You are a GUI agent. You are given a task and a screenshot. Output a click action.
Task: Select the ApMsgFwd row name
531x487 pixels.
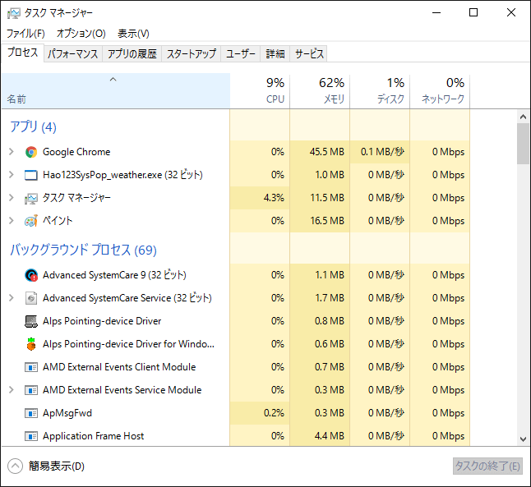[67, 413]
